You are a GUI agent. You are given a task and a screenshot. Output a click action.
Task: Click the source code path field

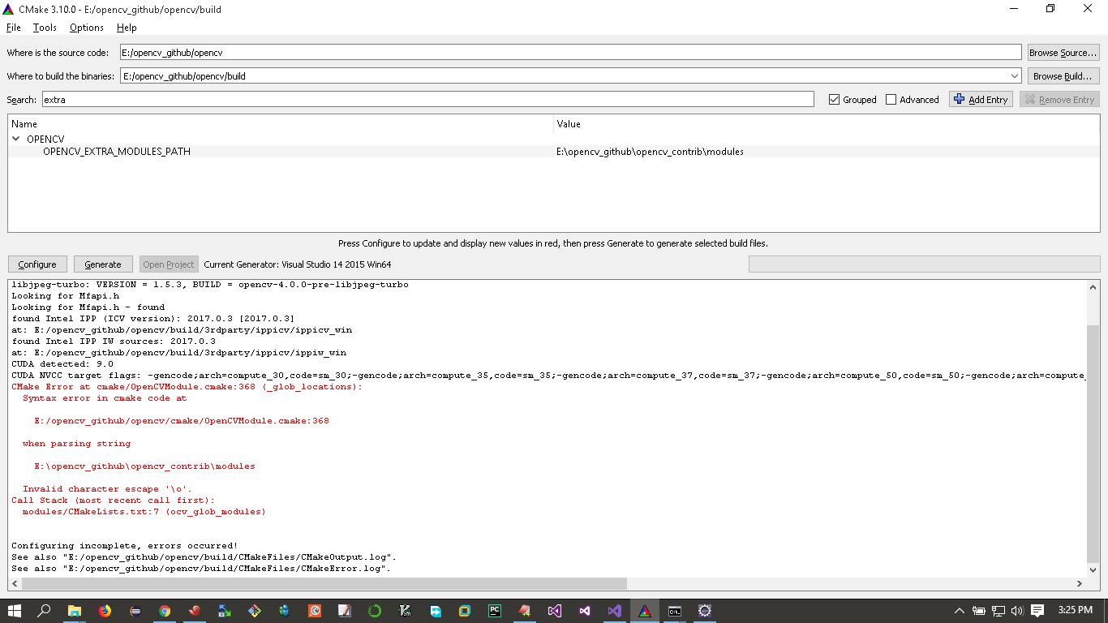tap(570, 53)
